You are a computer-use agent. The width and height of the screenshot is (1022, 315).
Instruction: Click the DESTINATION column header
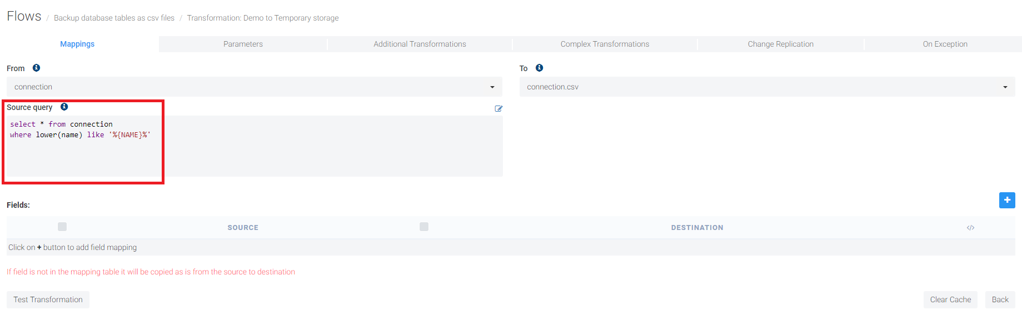[697, 228]
